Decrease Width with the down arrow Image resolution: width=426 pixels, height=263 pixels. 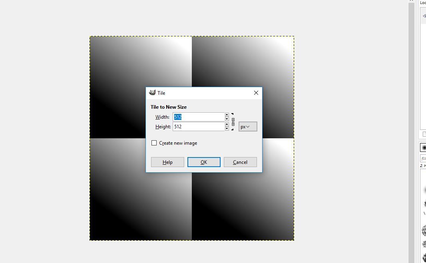pos(227,119)
